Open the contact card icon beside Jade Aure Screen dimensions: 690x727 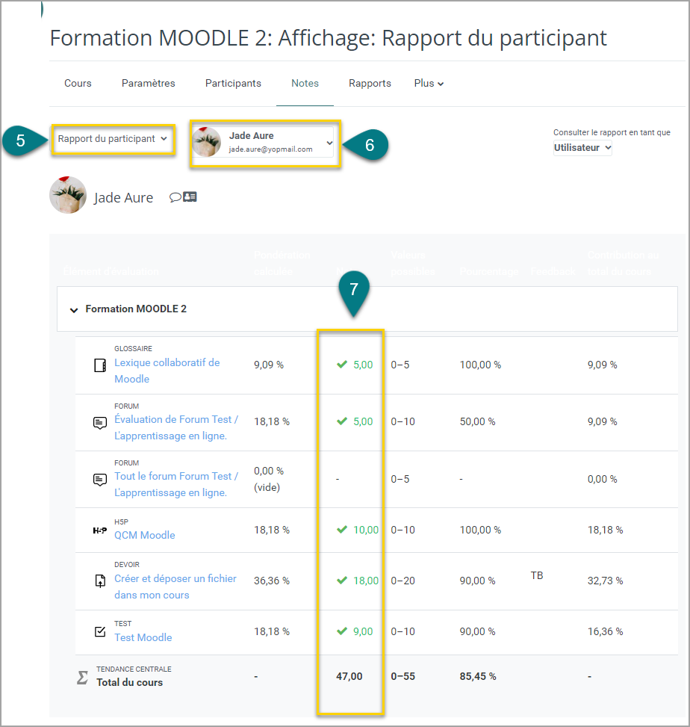190,197
